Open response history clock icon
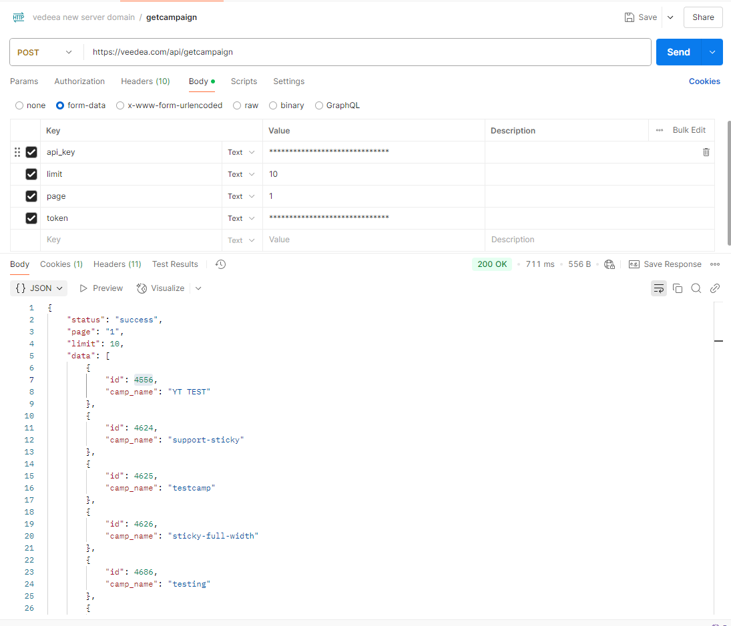This screenshot has width=731, height=626. pos(221,264)
